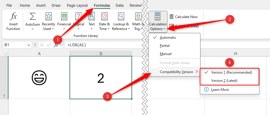Click the Name Box showing B1
The image size is (270, 115).
(x=17, y=45)
